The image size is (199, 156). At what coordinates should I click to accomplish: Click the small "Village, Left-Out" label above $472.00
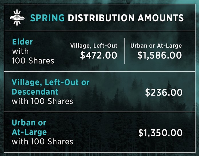click(94, 46)
